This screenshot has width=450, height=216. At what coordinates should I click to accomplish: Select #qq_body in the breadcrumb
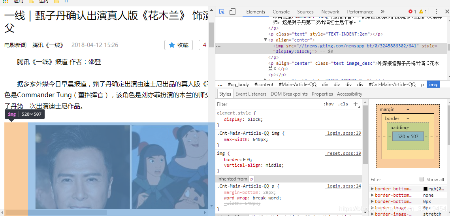239,85
